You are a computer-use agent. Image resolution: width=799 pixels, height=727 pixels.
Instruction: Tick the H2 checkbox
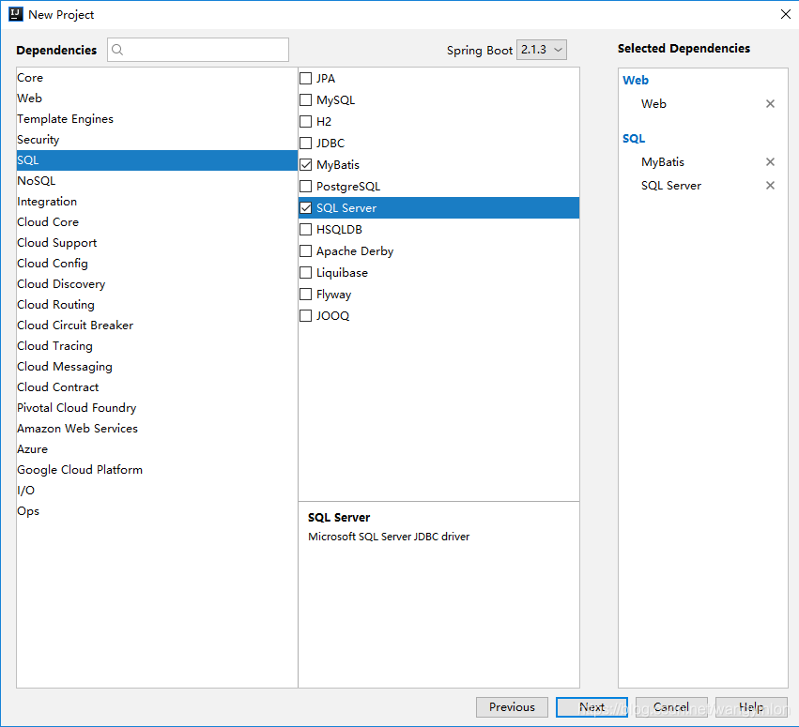pos(306,122)
